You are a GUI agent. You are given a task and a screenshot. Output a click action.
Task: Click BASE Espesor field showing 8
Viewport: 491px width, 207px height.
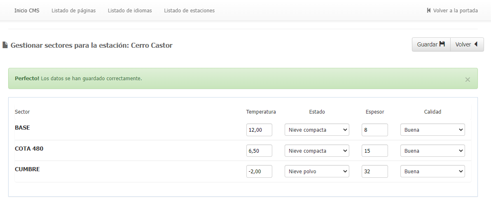pos(375,130)
